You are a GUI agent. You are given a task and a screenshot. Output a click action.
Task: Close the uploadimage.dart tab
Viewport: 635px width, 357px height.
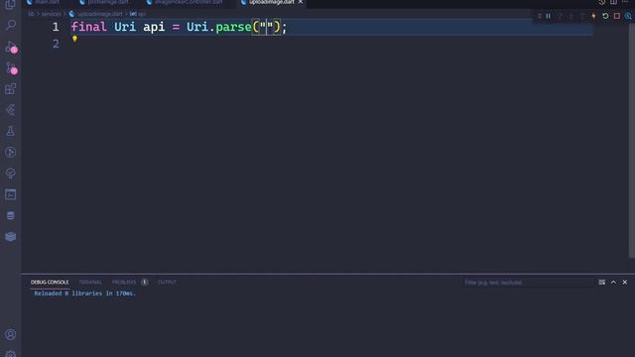(x=301, y=2)
